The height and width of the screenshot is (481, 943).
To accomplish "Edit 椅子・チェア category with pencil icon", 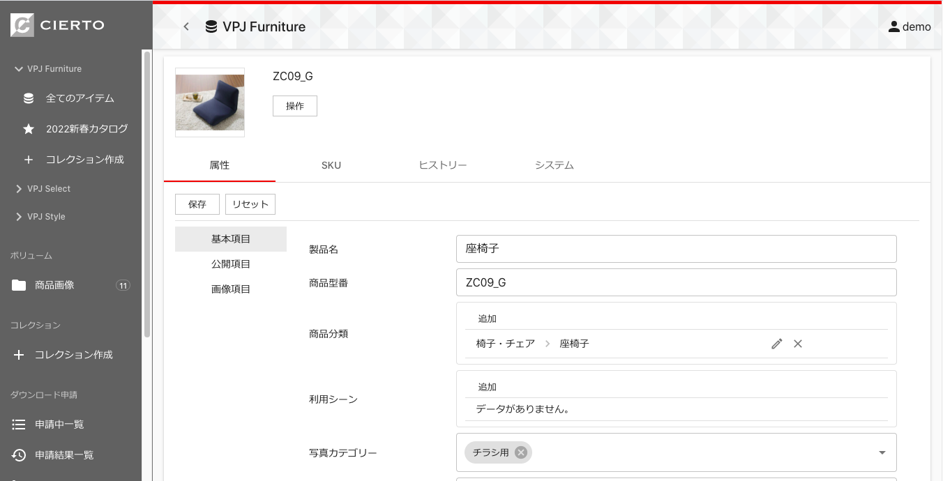I will point(776,344).
